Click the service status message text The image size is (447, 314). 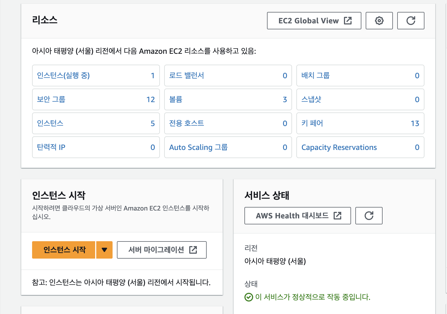pos(313,297)
